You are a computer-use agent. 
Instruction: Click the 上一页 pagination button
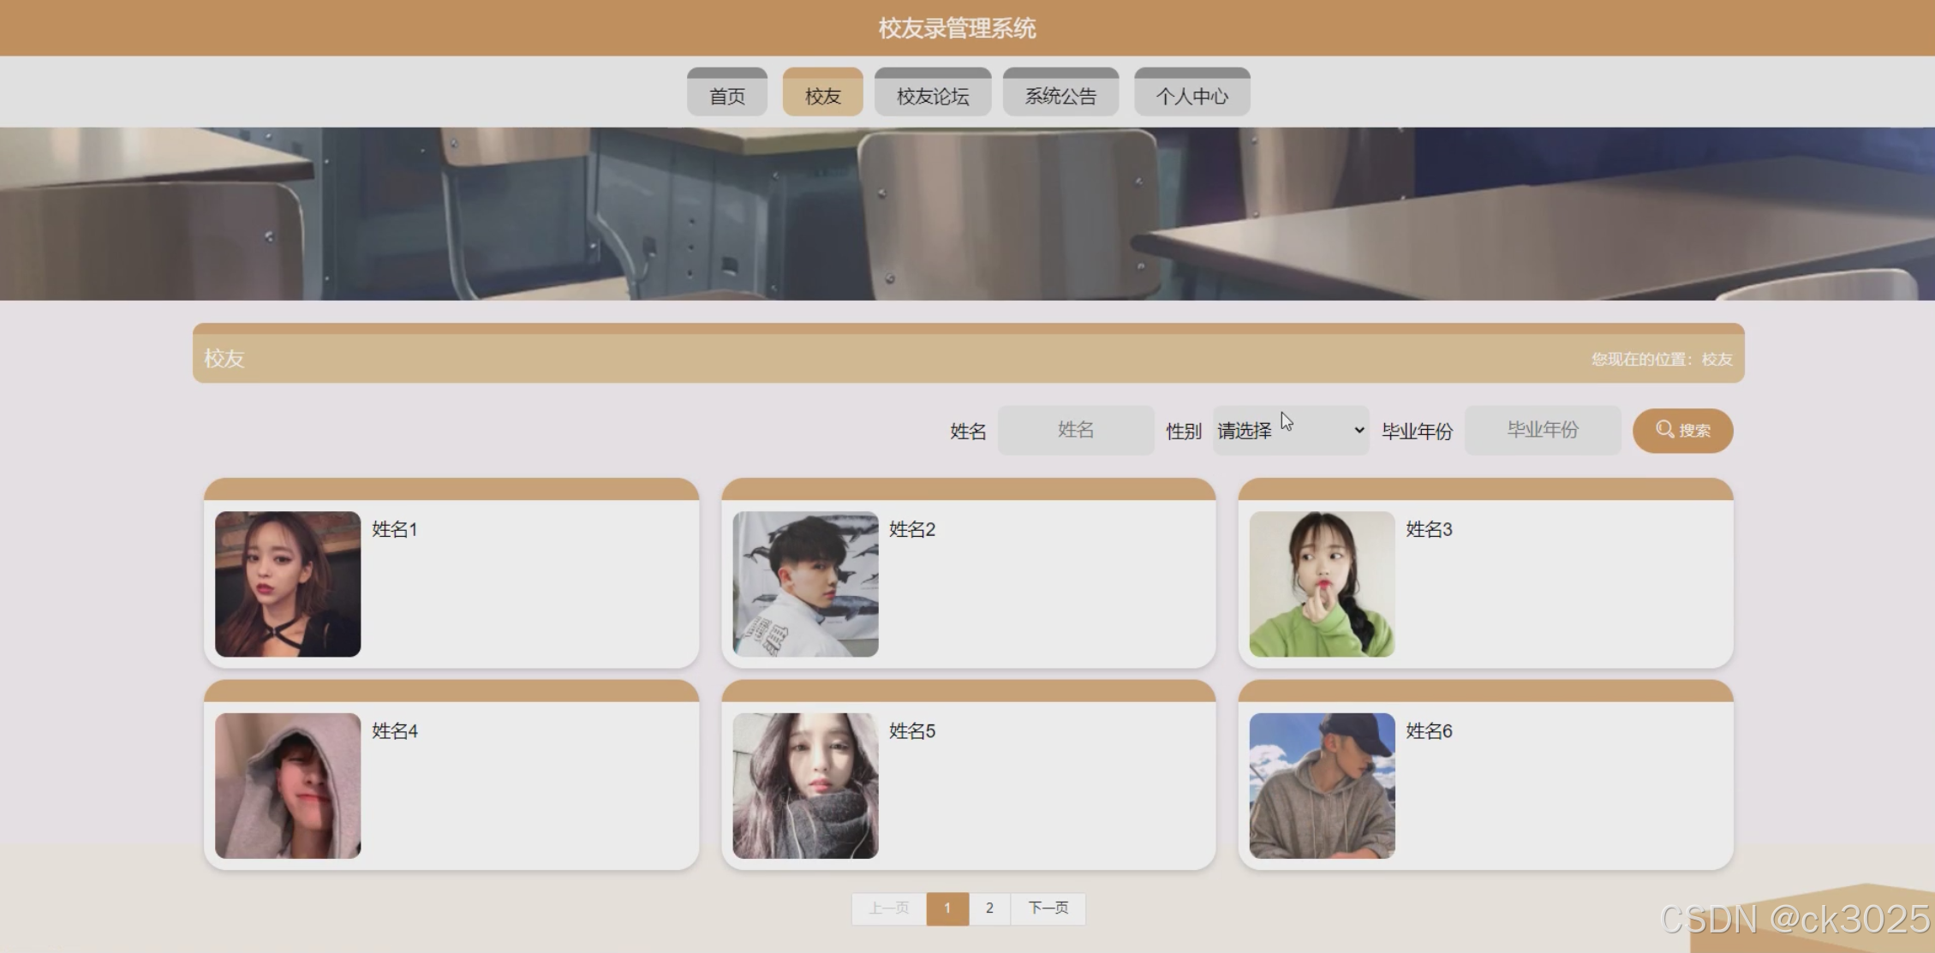pyautogui.click(x=888, y=908)
